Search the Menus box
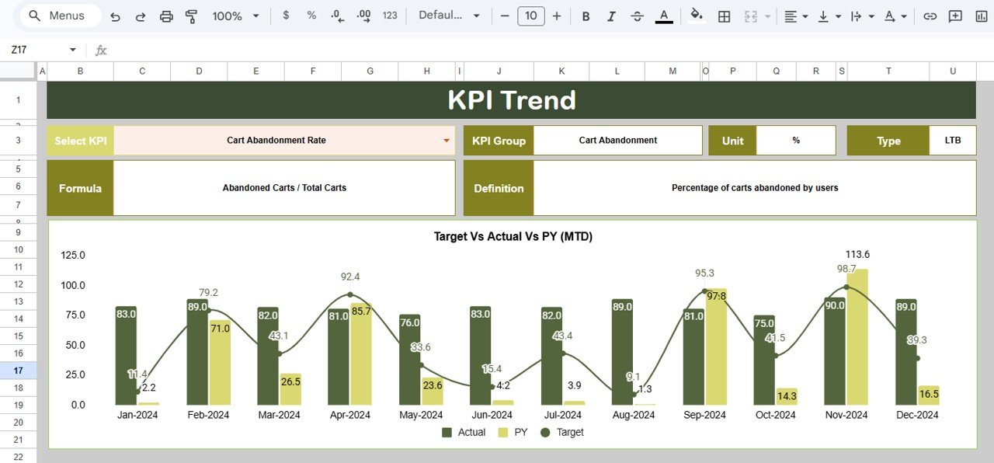Screen dimensions: 994x463 tap(60, 16)
